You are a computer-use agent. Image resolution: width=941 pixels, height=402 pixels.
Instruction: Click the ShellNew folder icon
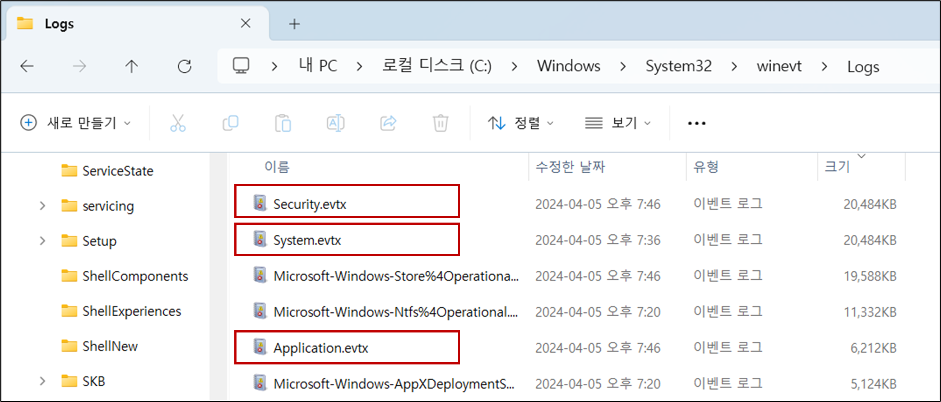(69, 346)
